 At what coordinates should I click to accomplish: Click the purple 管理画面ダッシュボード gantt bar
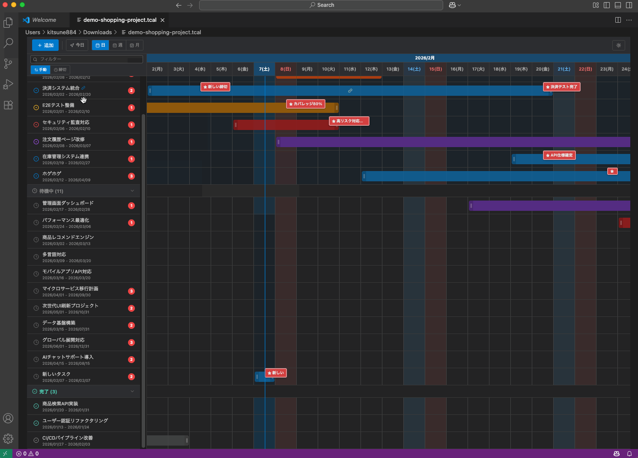pyautogui.click(x=549, y=206)
